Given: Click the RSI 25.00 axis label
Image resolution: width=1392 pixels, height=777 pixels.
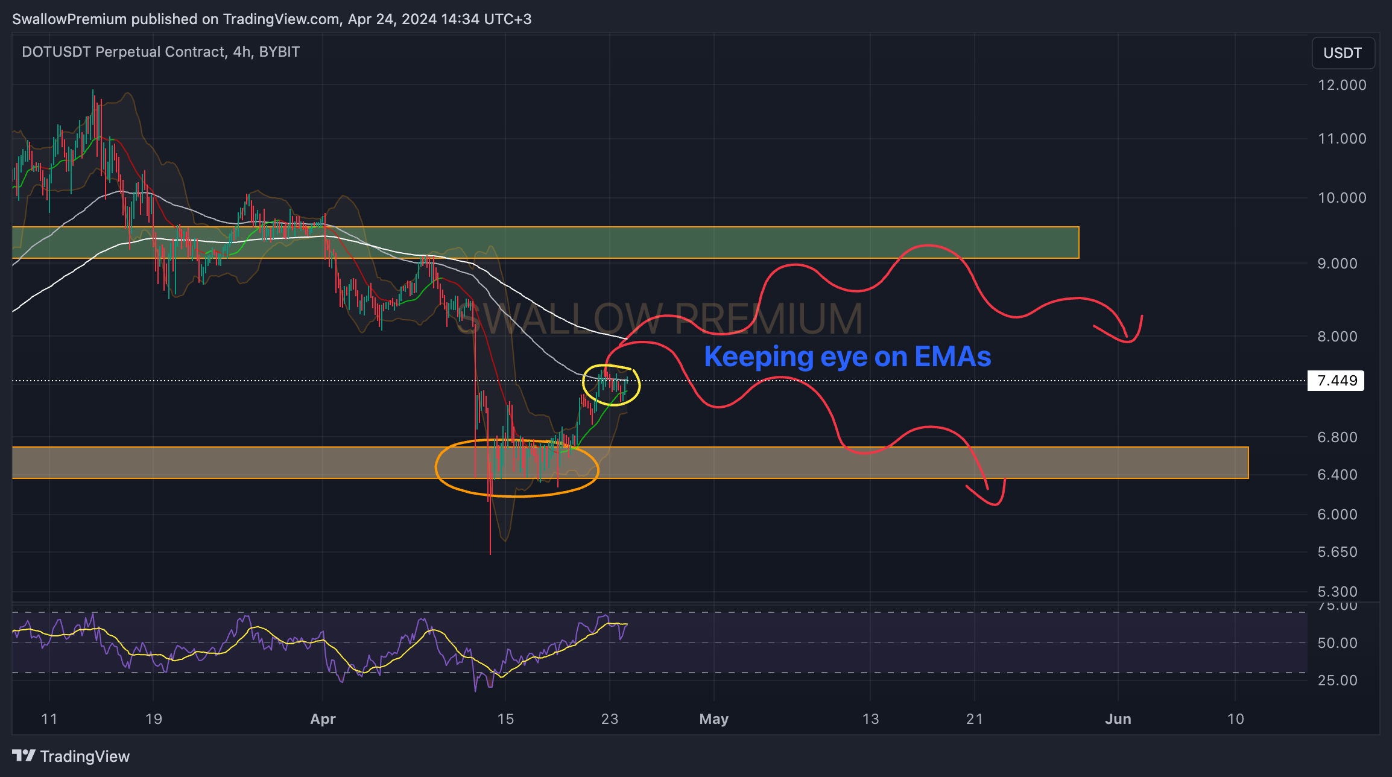Looking at the screenshot, I should coord(1337,680).
